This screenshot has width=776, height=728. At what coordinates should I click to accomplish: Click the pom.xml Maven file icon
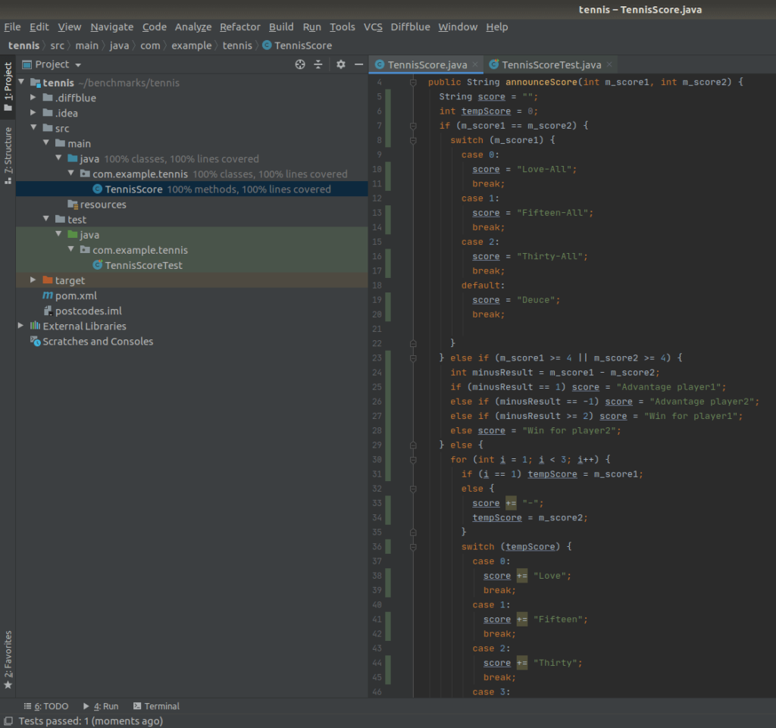coord(48,295)
